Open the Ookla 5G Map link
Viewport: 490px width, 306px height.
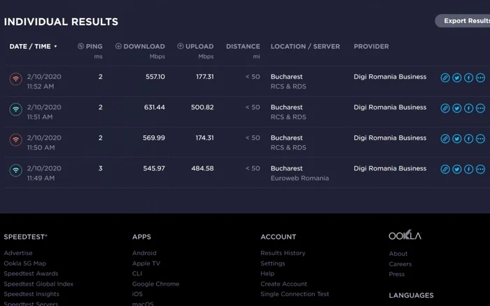(25, 263)
